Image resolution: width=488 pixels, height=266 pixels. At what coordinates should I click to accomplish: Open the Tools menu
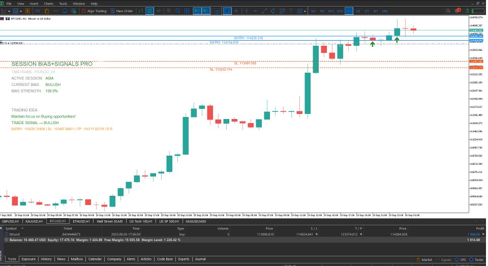pyautogui.click(x=63, y=4)
